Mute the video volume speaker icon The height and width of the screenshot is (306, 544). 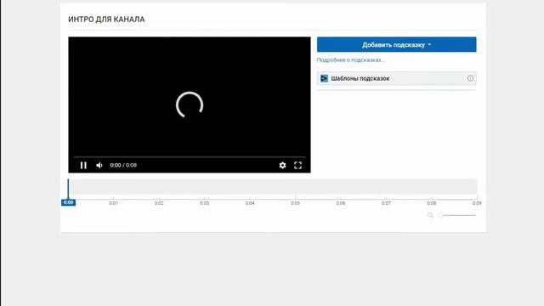[99, 166]
